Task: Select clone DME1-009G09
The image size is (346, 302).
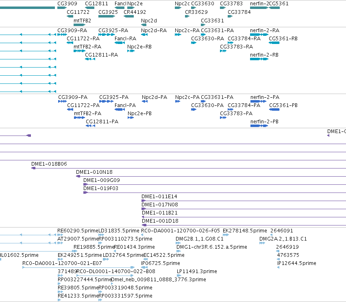Action: (215, 184)
